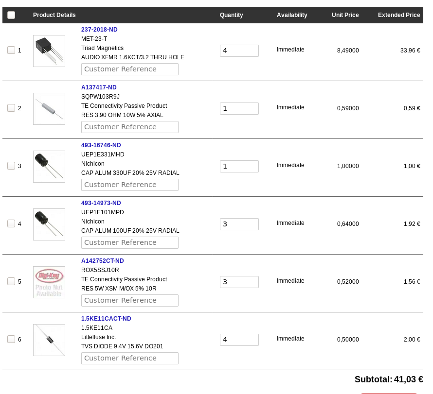
Task: Select the extended price 2,00 €
Action: [x=412, y=340]
